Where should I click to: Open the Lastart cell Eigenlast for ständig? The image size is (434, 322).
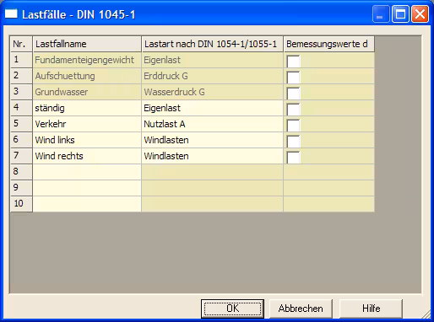pyautogui.click(x=213, y=108)
